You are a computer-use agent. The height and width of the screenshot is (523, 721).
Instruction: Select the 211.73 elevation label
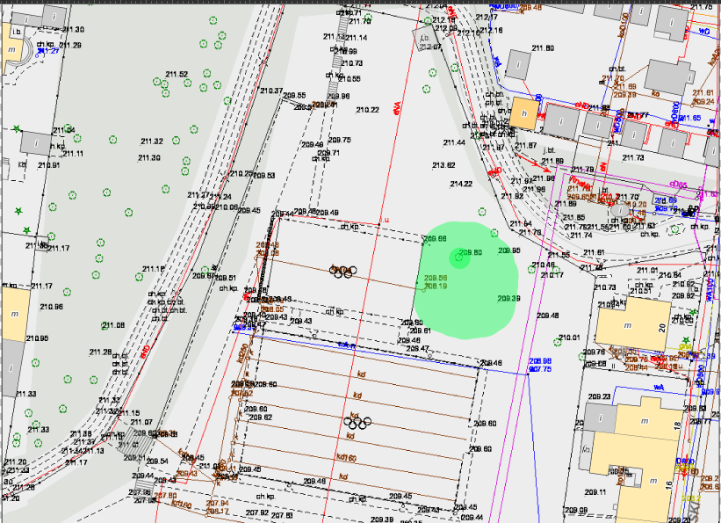tap(633, 157)
